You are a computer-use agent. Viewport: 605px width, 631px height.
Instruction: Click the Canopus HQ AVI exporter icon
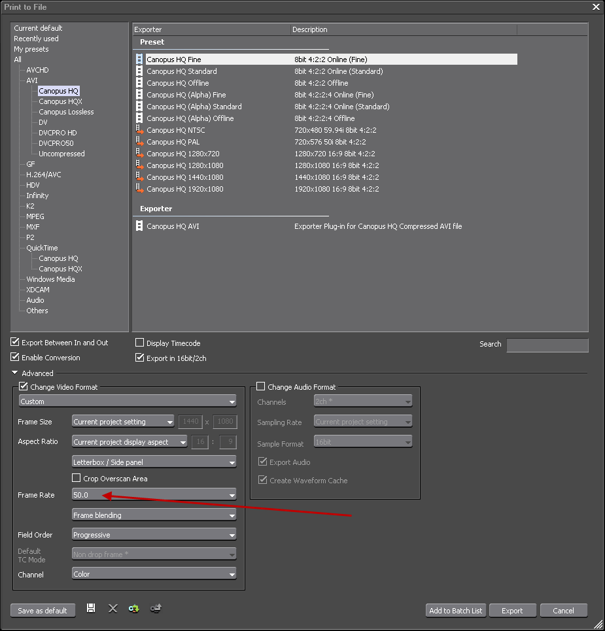pyautogui.click(x=139, y=226)
